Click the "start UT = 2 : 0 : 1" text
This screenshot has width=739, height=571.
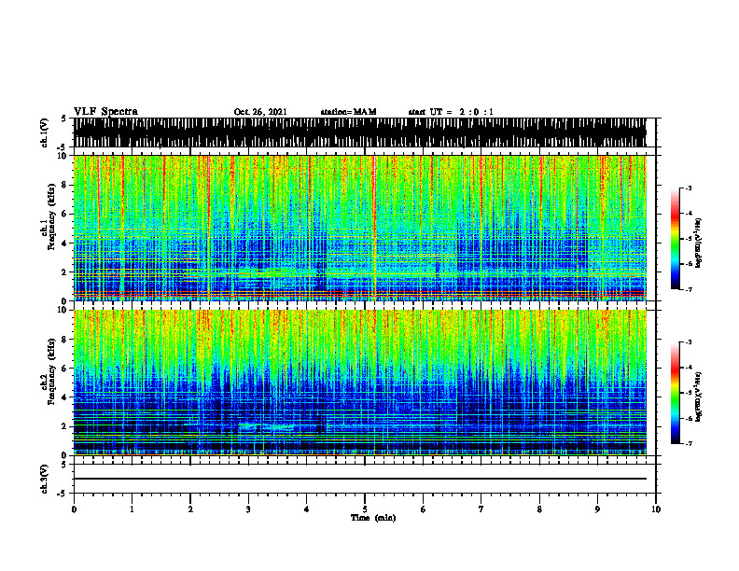pos(451,112)
